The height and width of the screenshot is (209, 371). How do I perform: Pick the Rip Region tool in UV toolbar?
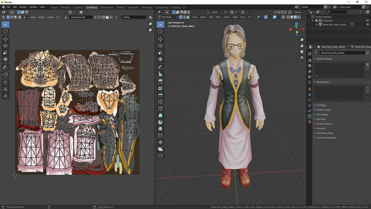(6, 75)
